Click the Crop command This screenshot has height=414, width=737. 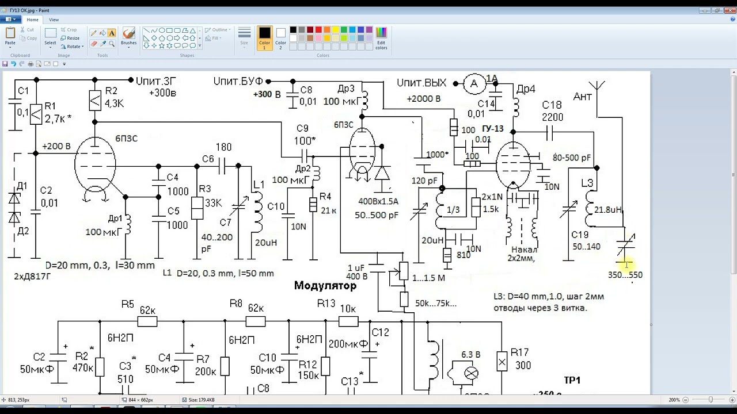click(x=69, y=30)
